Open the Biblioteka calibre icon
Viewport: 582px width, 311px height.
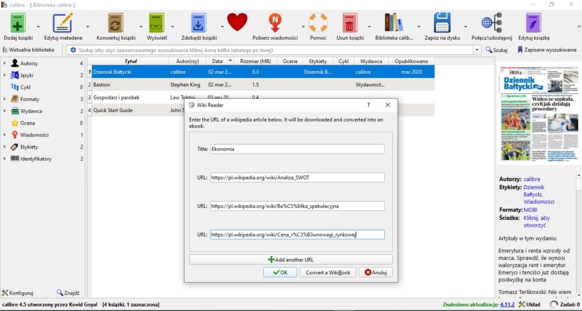[394, 23]
